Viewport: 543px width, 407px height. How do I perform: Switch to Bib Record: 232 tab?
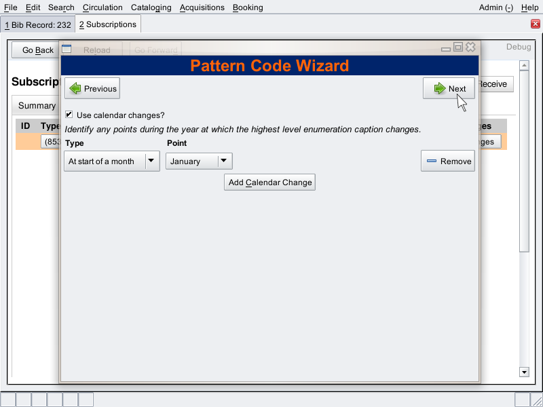[x=38, y=24]
